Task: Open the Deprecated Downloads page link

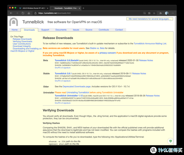Action: [x=77, y=86]
